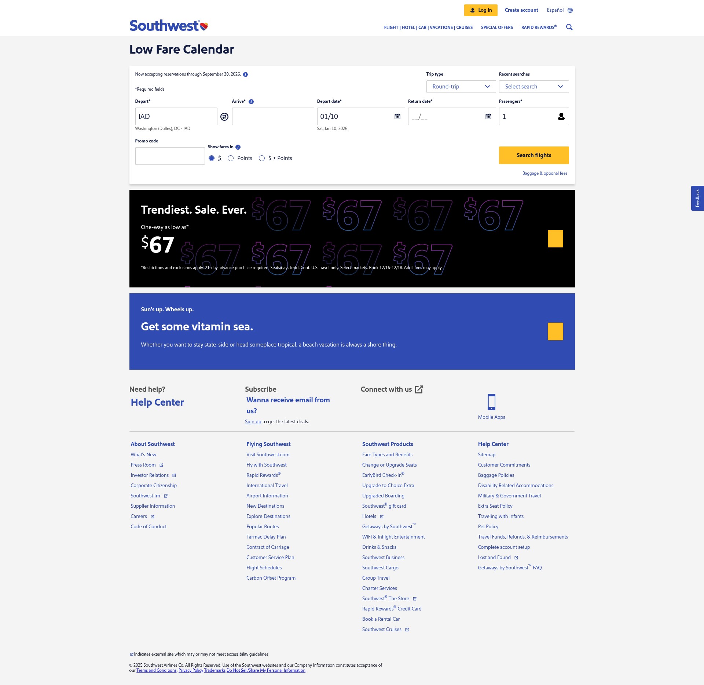Click Hotels external link icon
Screen dimensions: 704x685
pos(382,517)
